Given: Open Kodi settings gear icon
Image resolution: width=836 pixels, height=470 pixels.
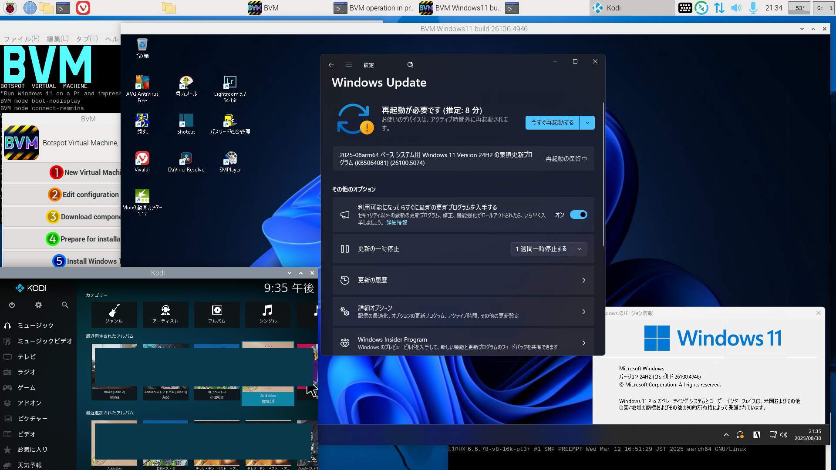Looking at the screenshot, I should pyautogui.click(x=38, y=305).
